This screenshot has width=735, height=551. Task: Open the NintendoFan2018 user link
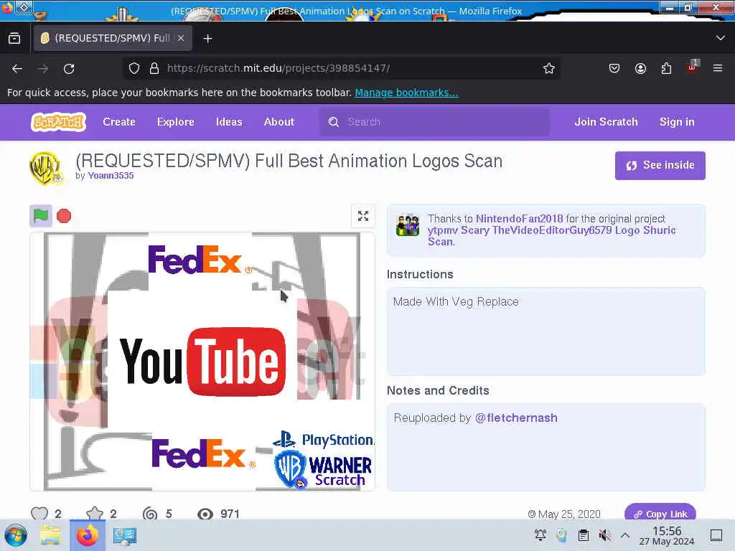520,219
